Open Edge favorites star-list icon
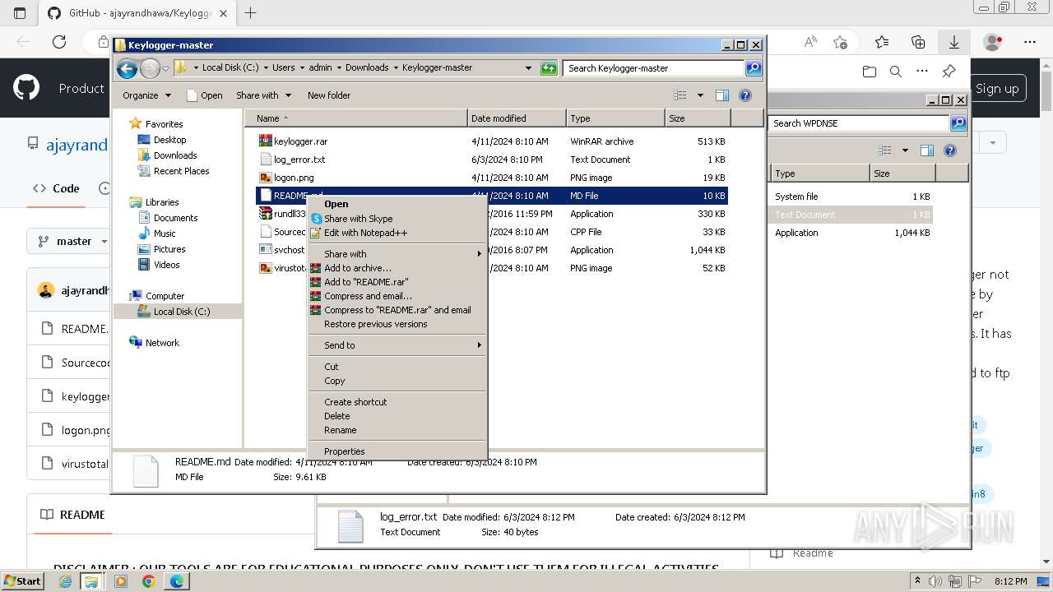This screenshot has height=592, width=1053. (x=882, y=42)
